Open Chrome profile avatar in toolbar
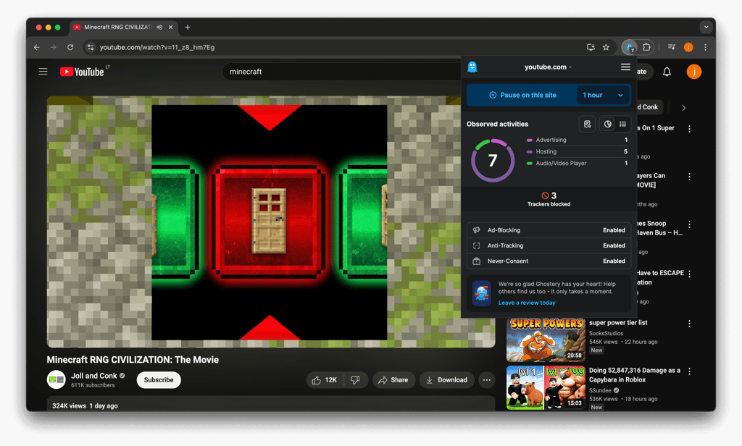Screen dimensions: 742x446 click(688, 47)
